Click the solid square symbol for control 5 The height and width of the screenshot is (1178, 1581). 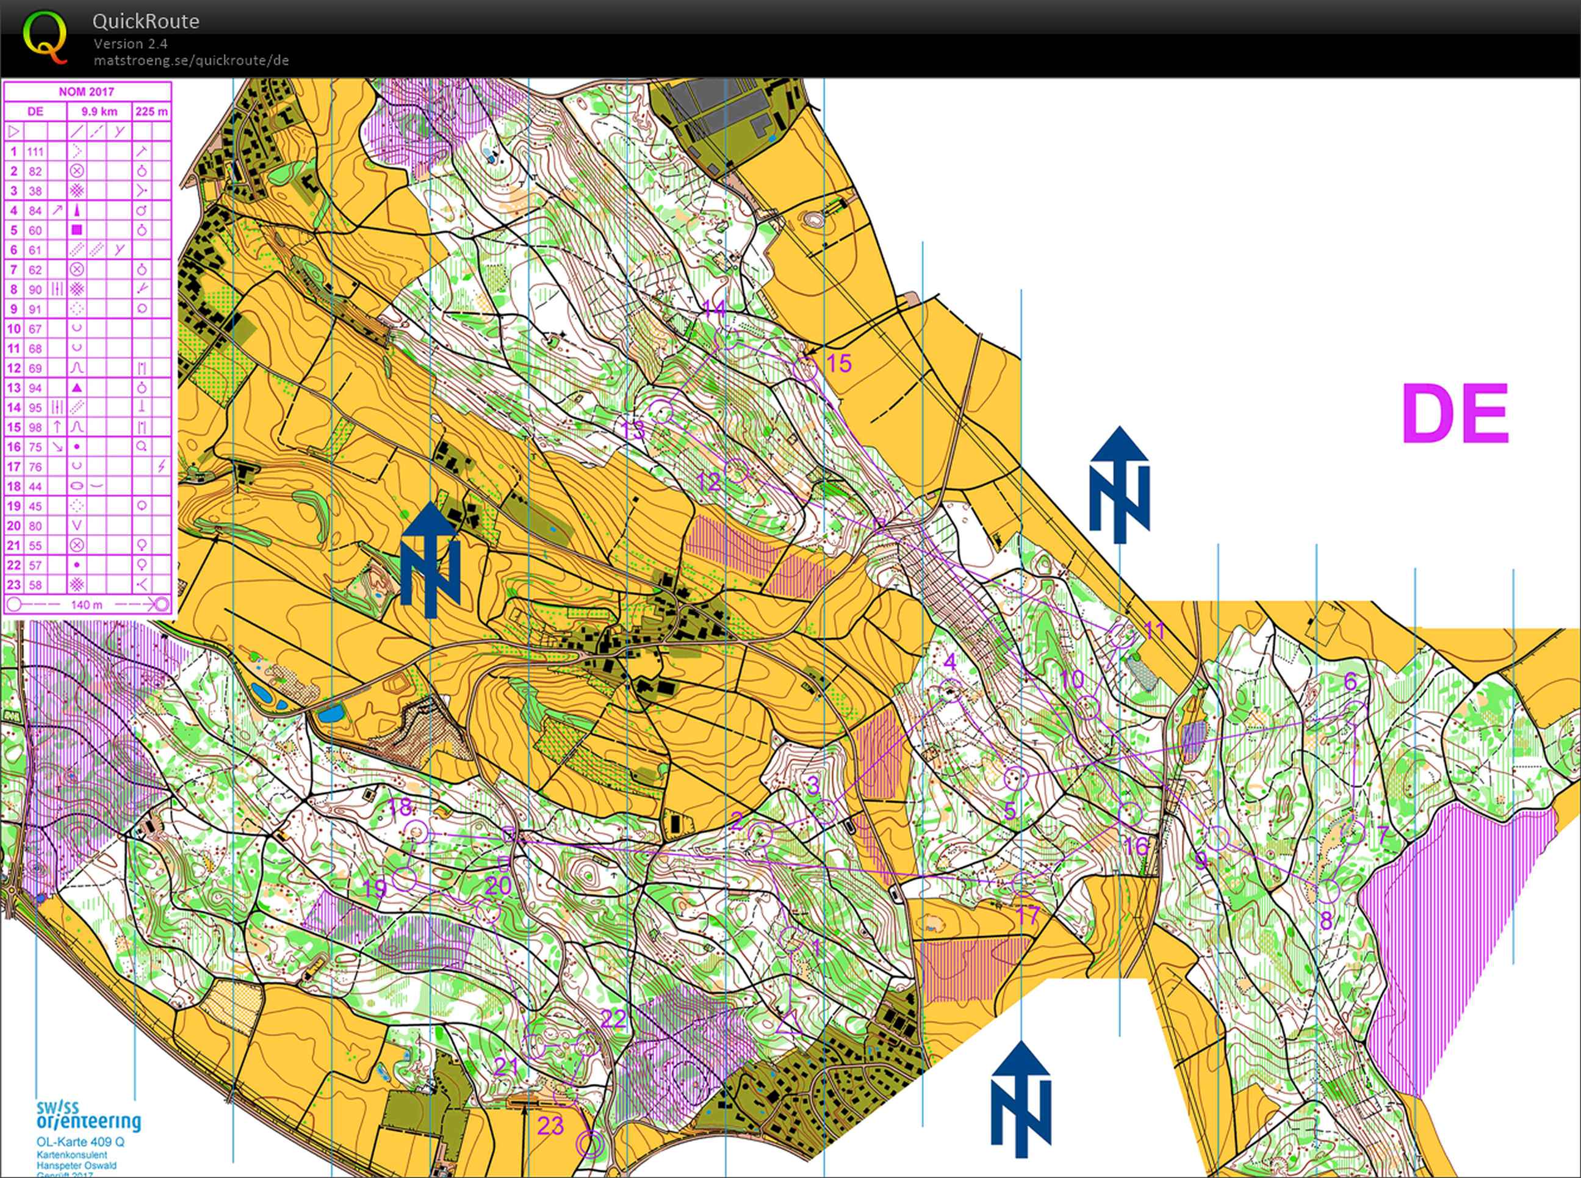[77, 230]
